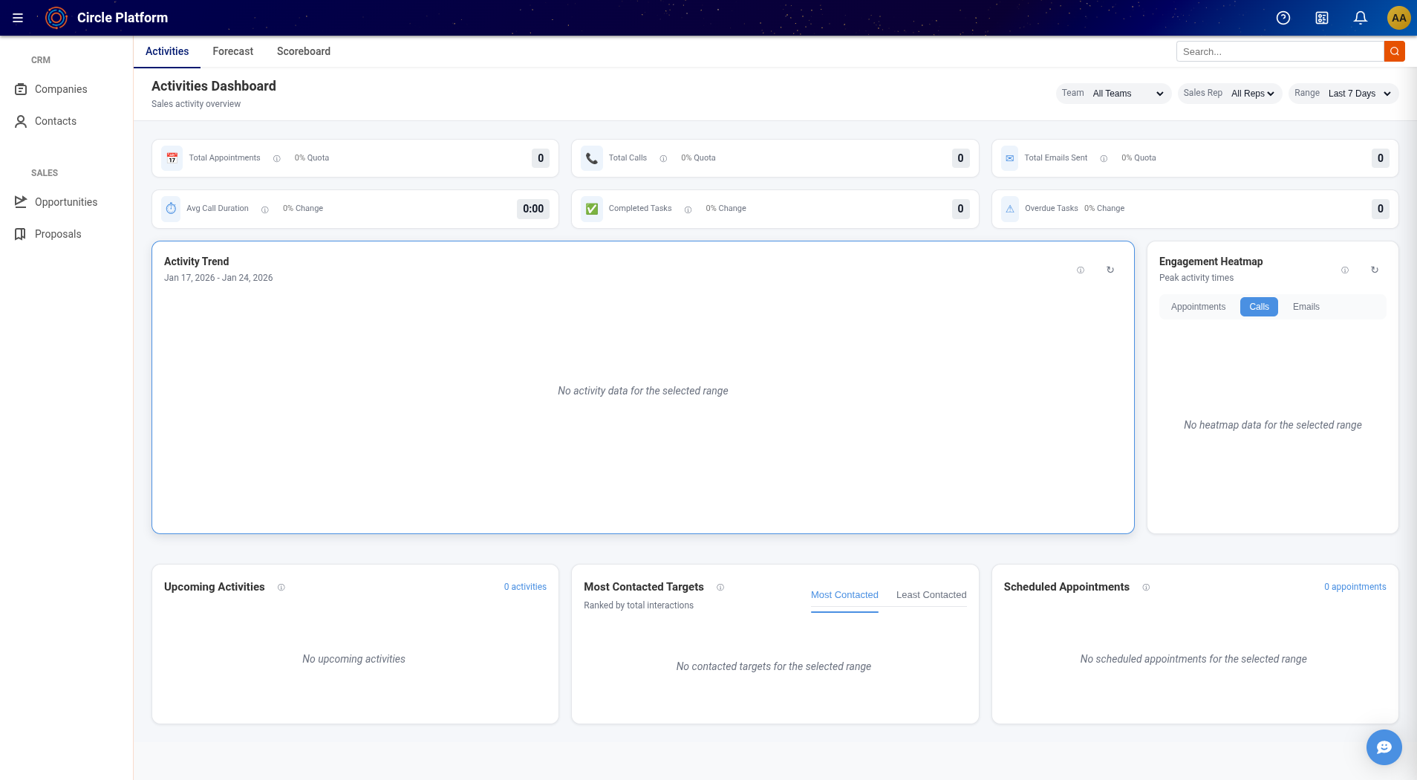This screenshot has height=780, width=1417.
Task: Show the Least Contacted tab
Action: click(x=931, y=595)
